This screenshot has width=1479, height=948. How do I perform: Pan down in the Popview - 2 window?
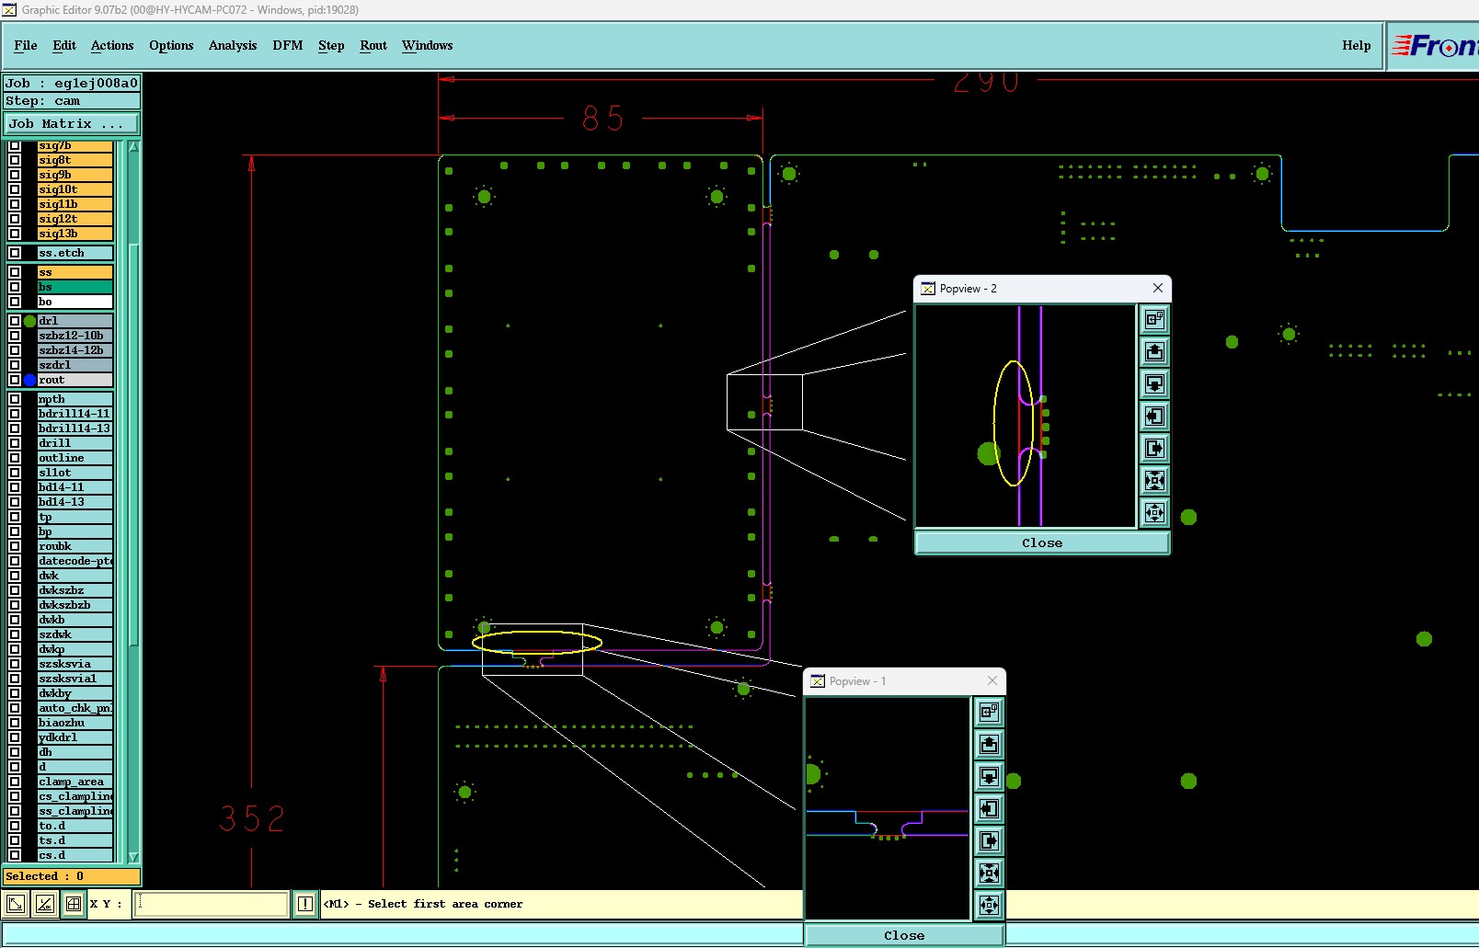1154,383
